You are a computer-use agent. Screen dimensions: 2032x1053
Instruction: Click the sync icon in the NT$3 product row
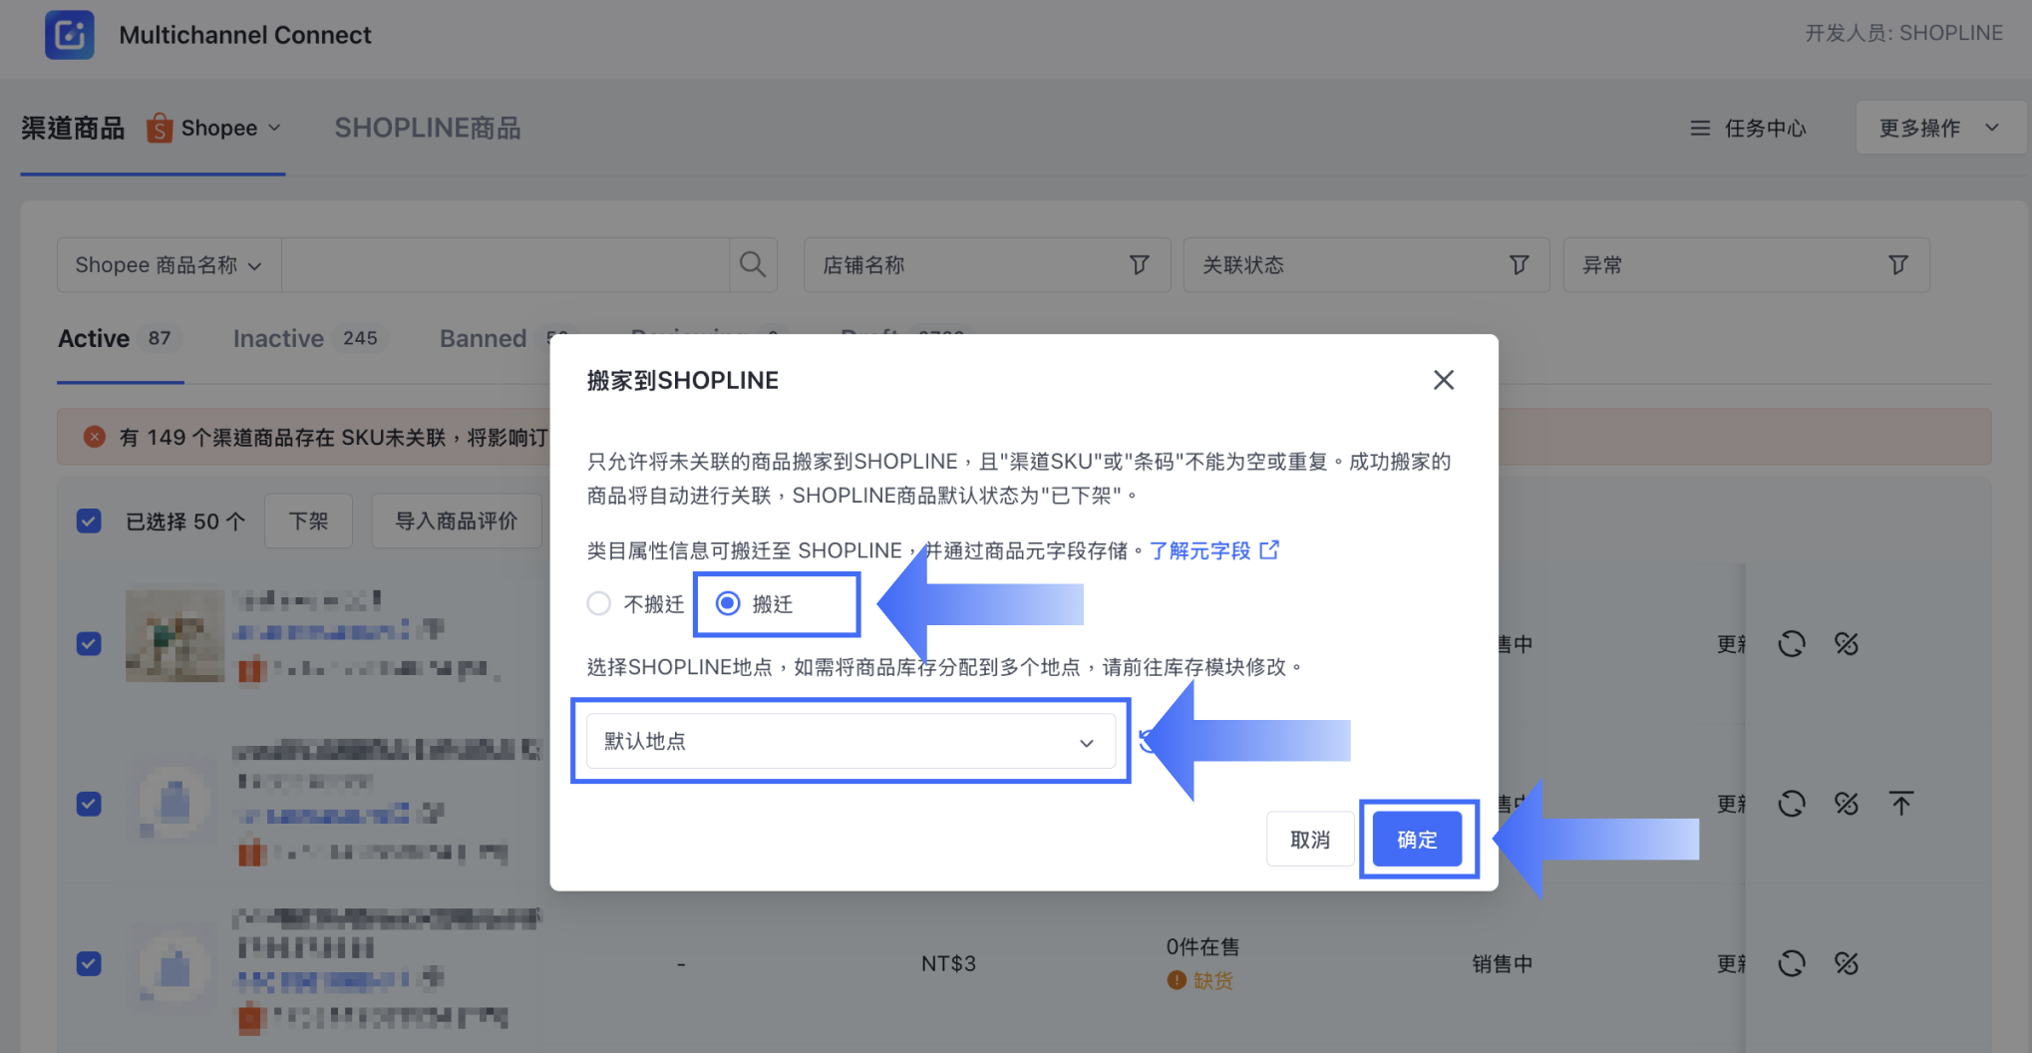click(x=1792, y=963)
